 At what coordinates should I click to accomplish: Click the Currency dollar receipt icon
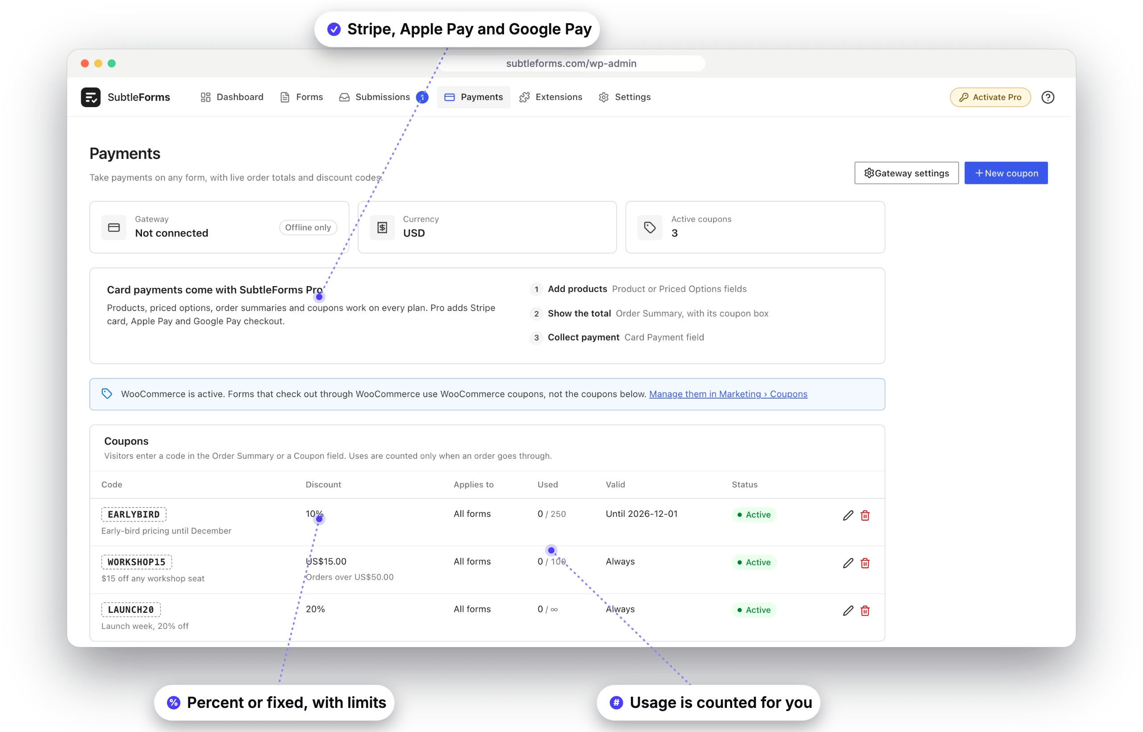[x=382, y=228]
